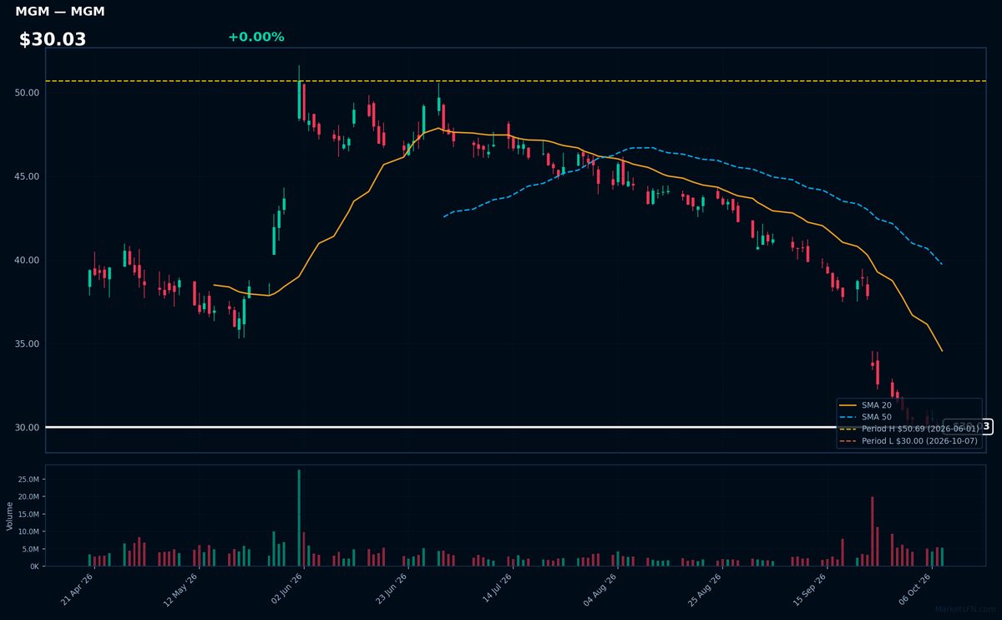Viewport: 1002px width, 620px height.
Task: Click the 5.0M volume axis label
Action: (31, 549)
